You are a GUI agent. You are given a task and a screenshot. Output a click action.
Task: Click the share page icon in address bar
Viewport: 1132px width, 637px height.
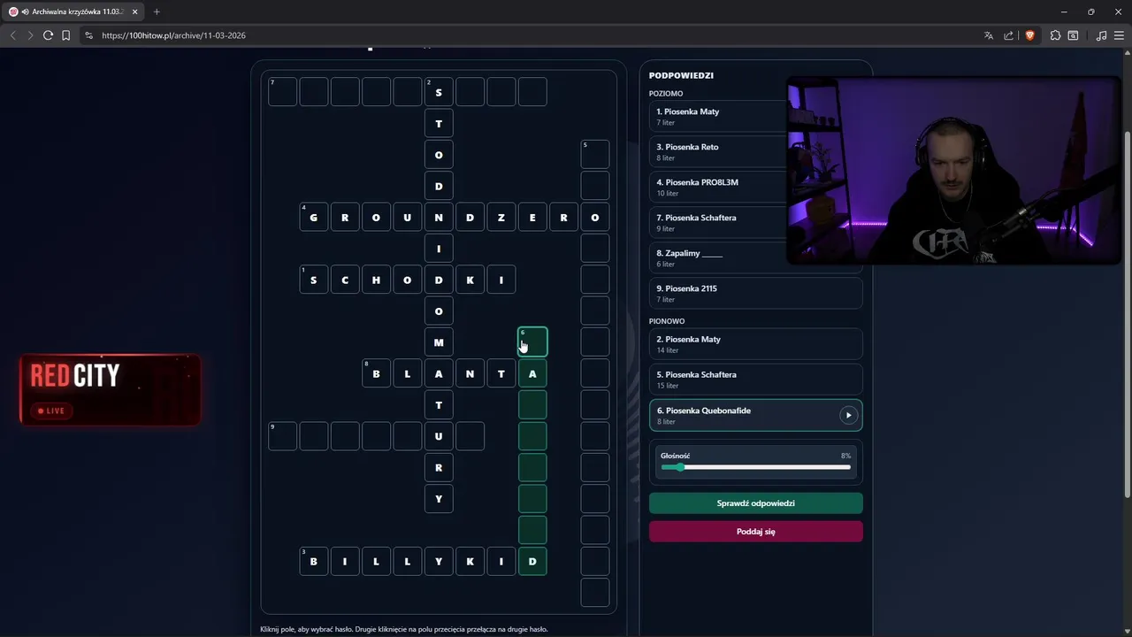coord(1009,35)
